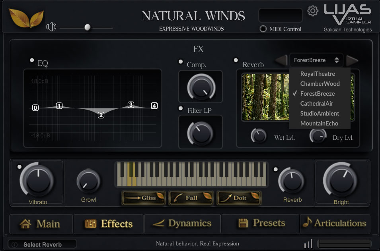The height and width of the screenshot is (251, 380).
Task: Switch to the Articulations tab
Action: click(335, 224)
